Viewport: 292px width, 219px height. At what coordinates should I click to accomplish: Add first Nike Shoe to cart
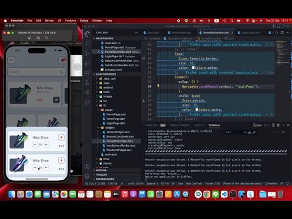(x=56, y=100)
